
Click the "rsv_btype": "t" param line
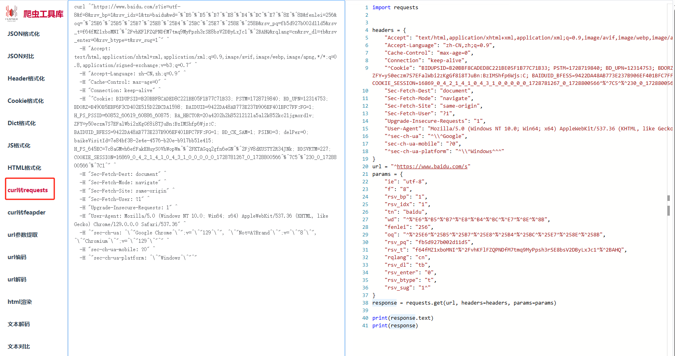coord(411,280)
